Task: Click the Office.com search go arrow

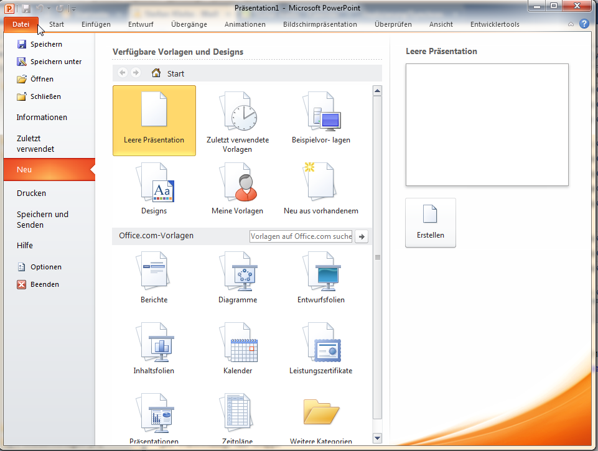Action: [362, 236]
